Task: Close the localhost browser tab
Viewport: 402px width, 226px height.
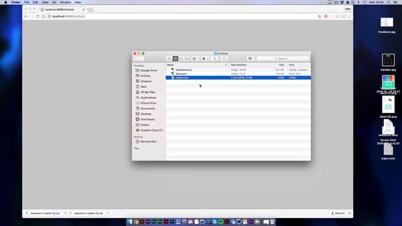Action: click(x=84, y=9)
